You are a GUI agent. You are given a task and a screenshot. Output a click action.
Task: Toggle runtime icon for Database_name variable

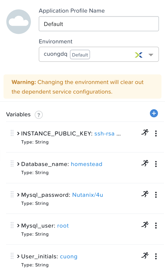tap(145, 163)
